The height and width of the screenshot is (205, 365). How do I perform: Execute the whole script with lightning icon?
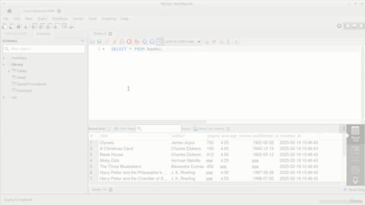(107, 42)
